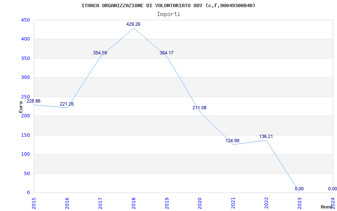This screenshot has height=211, width=337.
Task: Select the 2021 x-axis tick label
Action: point(233,203)
